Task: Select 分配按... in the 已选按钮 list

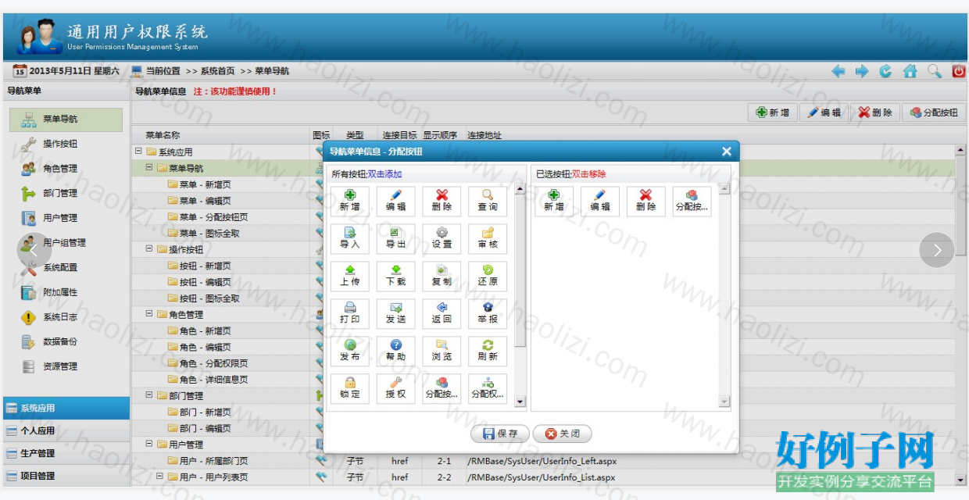Action: tap(692, 201)
